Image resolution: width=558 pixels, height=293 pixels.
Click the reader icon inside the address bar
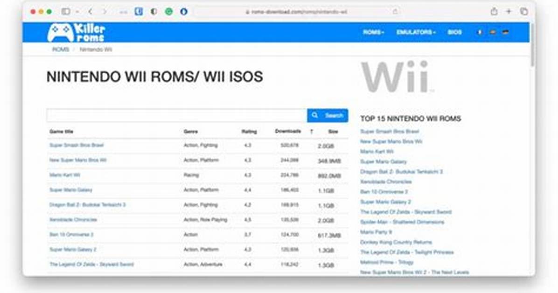pyautogui.click(x=395, y=11)
